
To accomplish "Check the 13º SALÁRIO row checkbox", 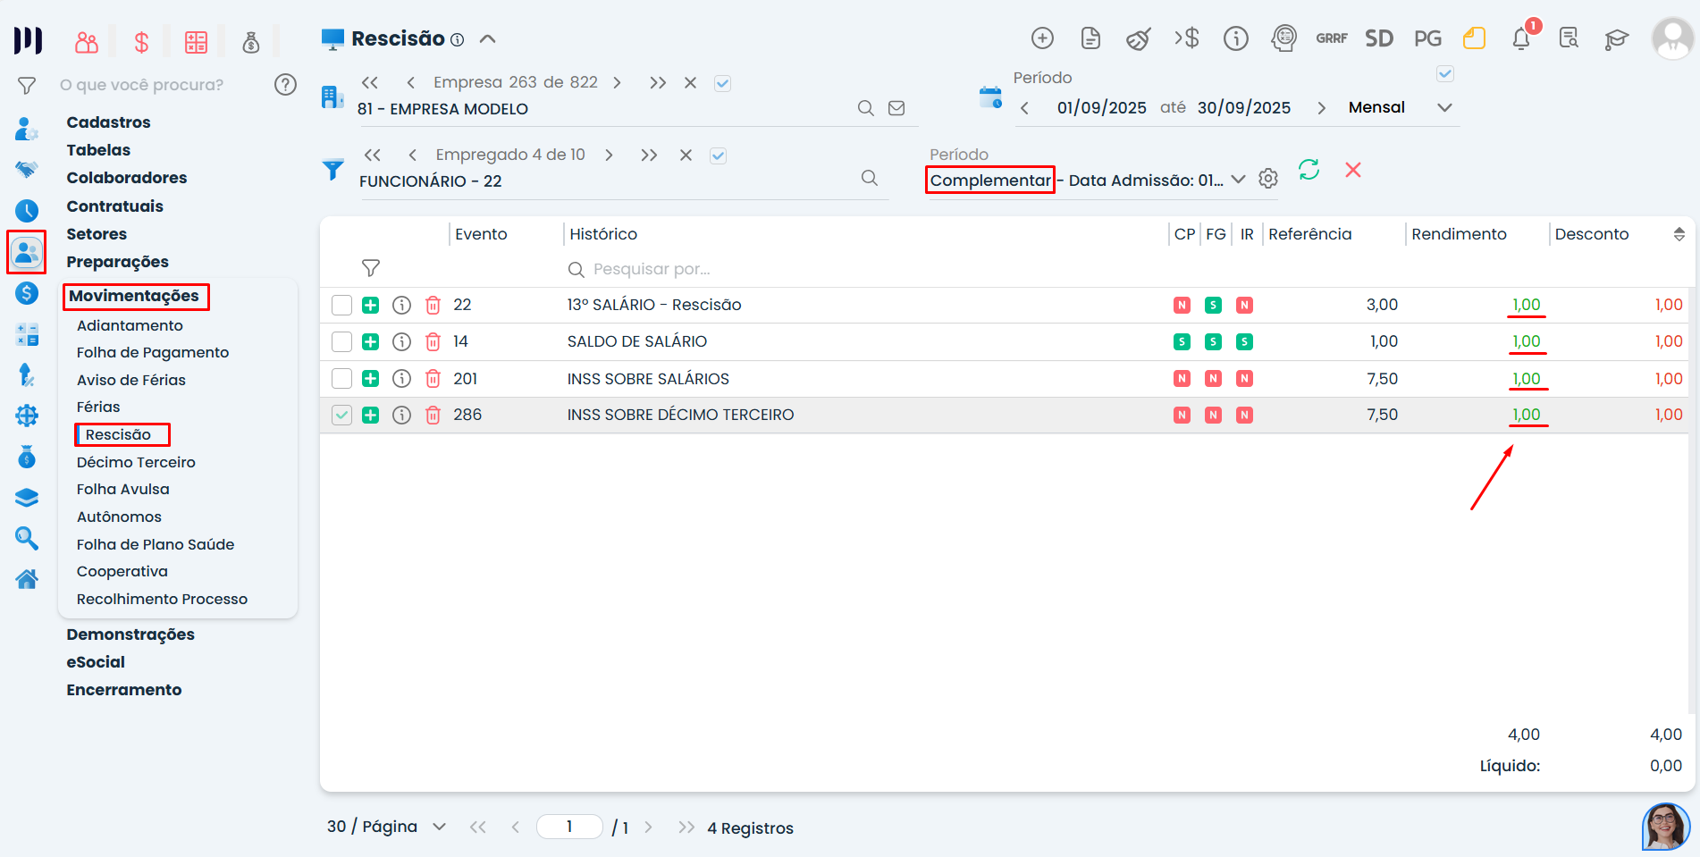I will tap(341, 306).
